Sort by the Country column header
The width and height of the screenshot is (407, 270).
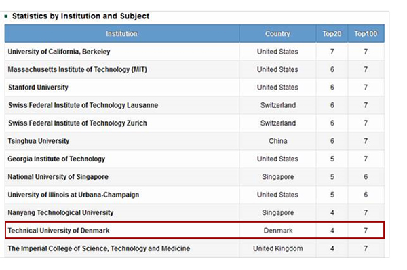pyautogui.click(x=277, y=34)
